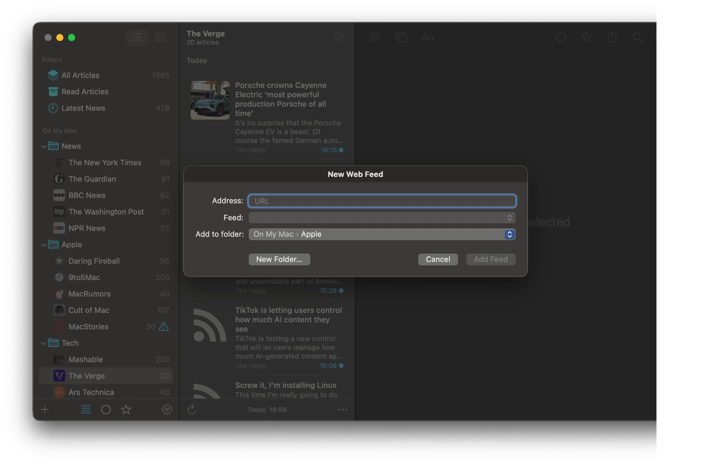Click the Aa text appearance icon
The width and height of the screenshot is (711, 464).
pyautogui.click(x=427, y=37)
